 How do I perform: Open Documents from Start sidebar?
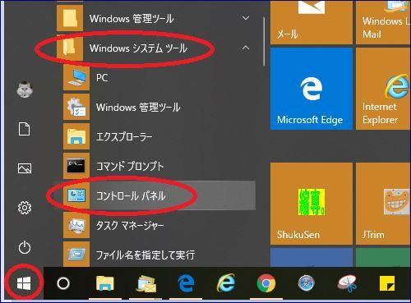click(x=24, y=129)
